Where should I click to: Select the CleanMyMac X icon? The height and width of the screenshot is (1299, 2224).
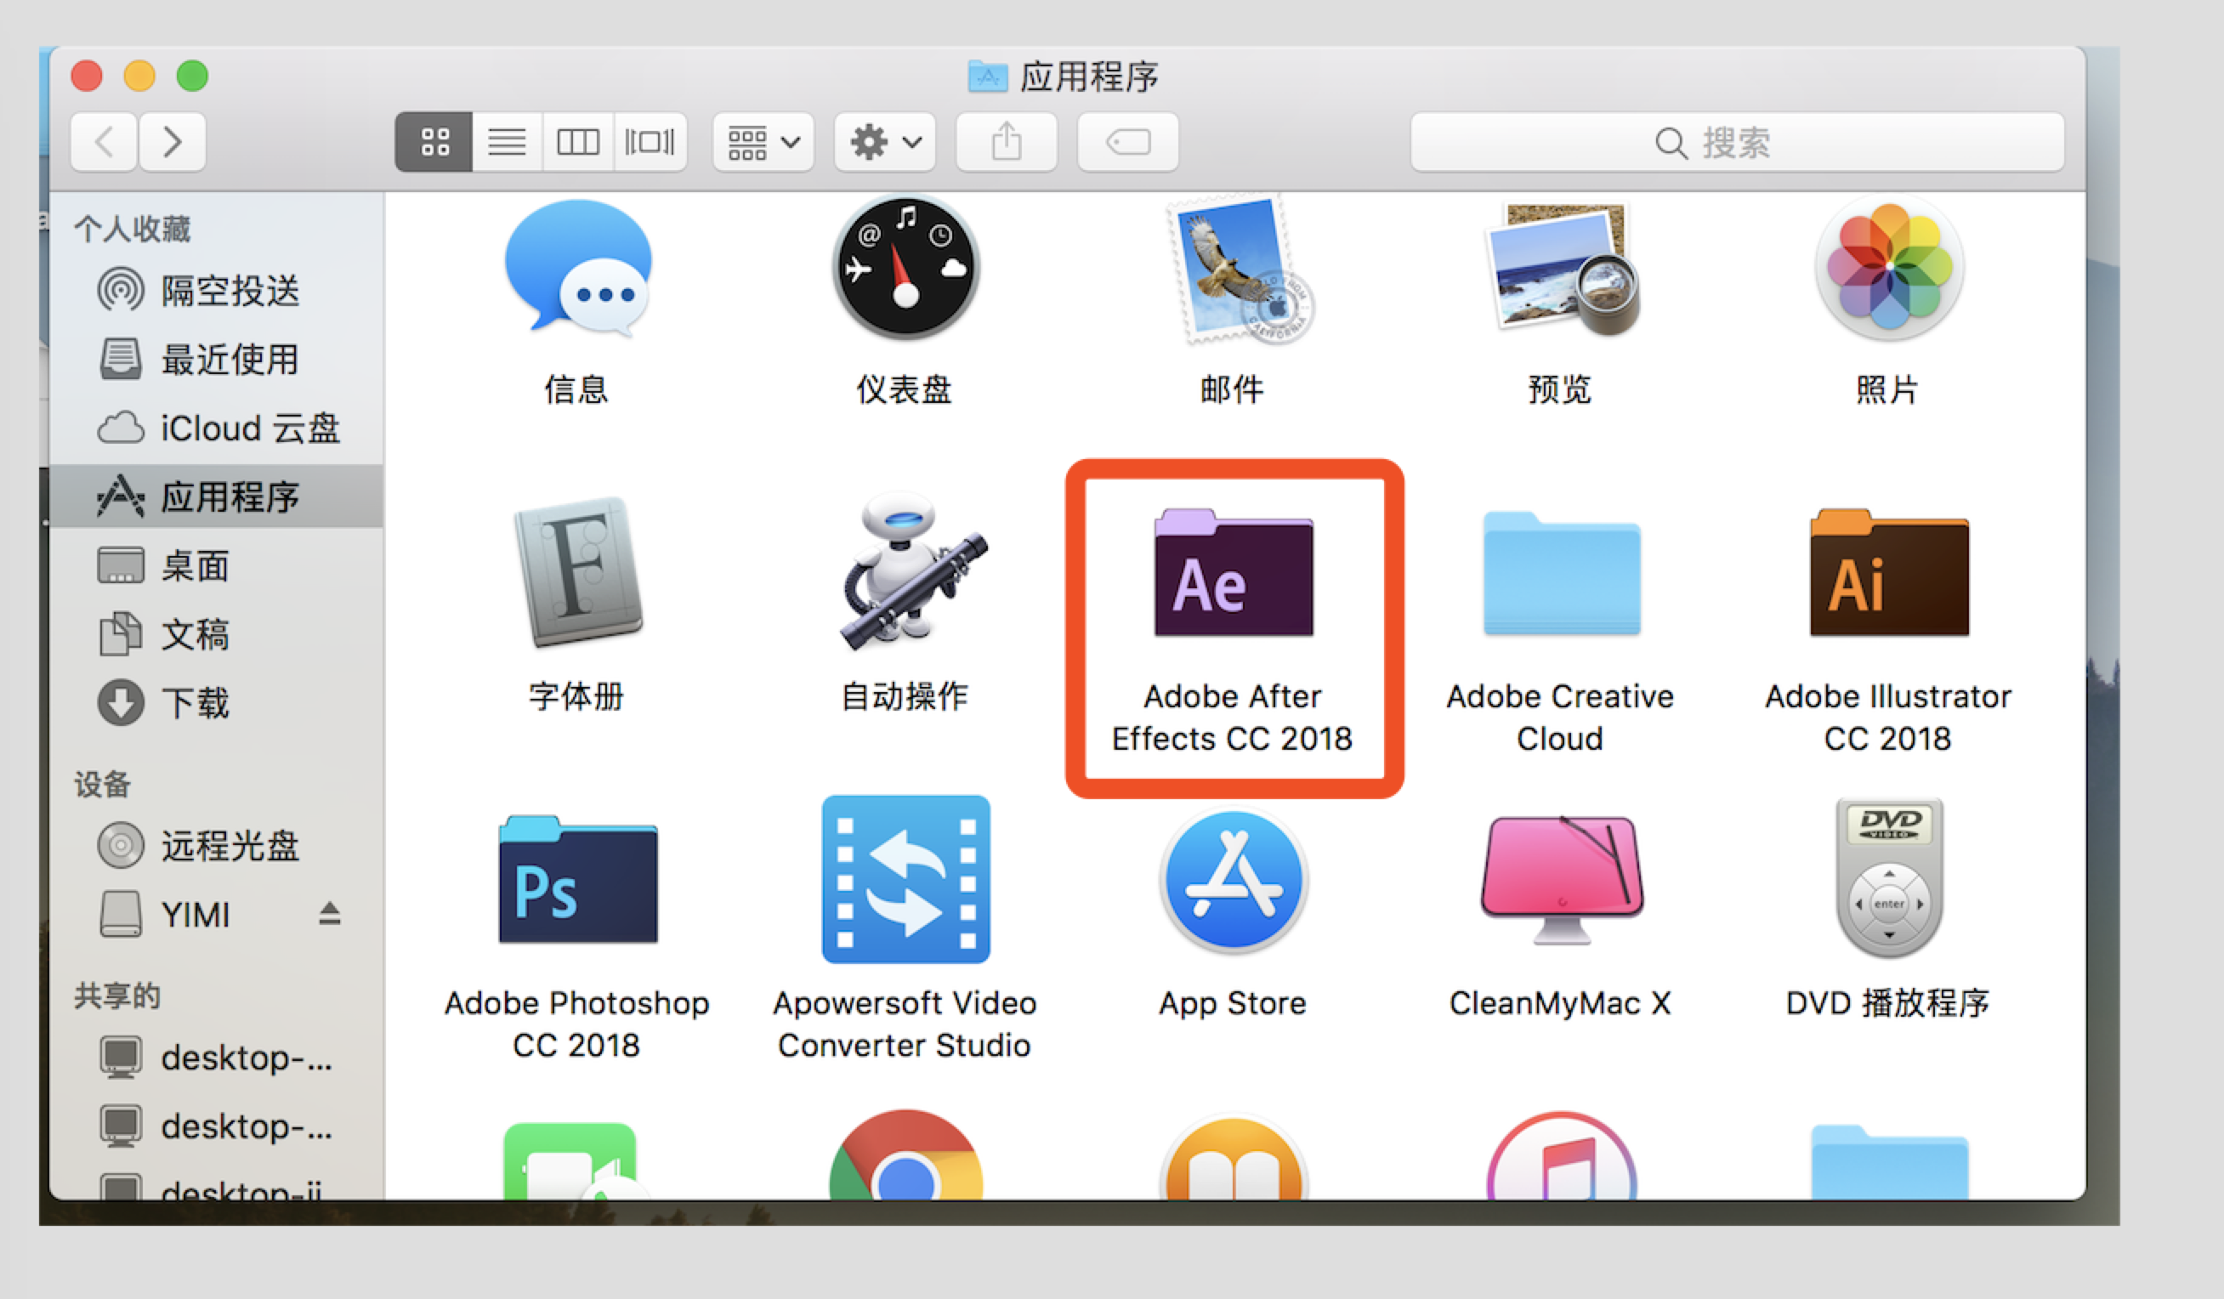pos(1560,881)
